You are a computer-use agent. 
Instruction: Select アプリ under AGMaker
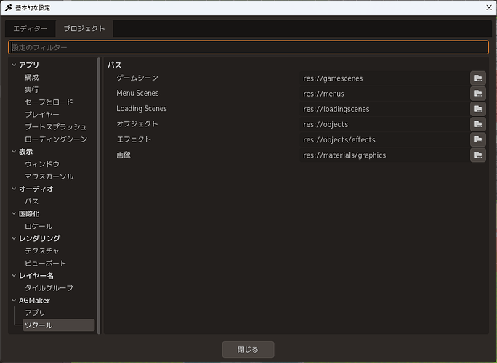pyautogui.click(x=35, y=313)
